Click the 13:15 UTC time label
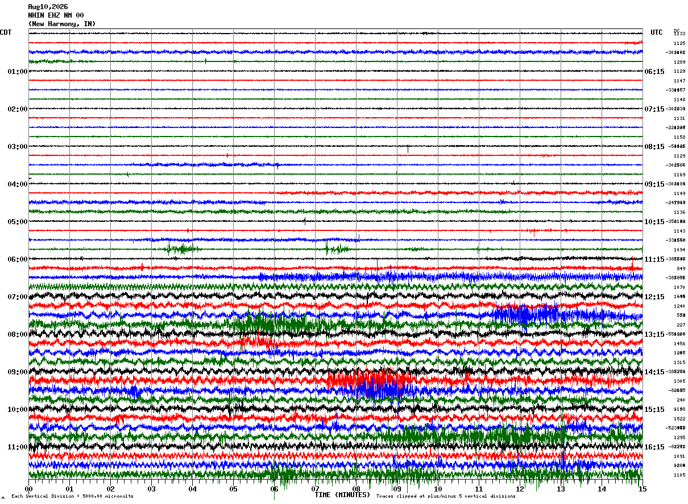The width and height of the screenshot is (688, 504). (654, 334)
